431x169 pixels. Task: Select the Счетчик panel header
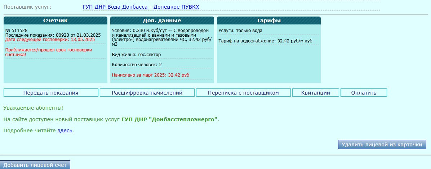[55, 20]
